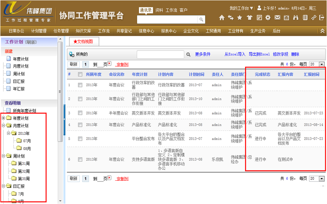The image size is (327, 204).
Task: Open 日常办公 menu
Action: pyautogui.click(x=16, y=31)
